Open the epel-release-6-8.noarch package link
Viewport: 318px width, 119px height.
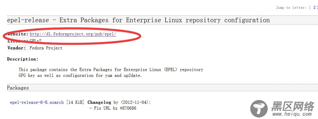[37, 102]
